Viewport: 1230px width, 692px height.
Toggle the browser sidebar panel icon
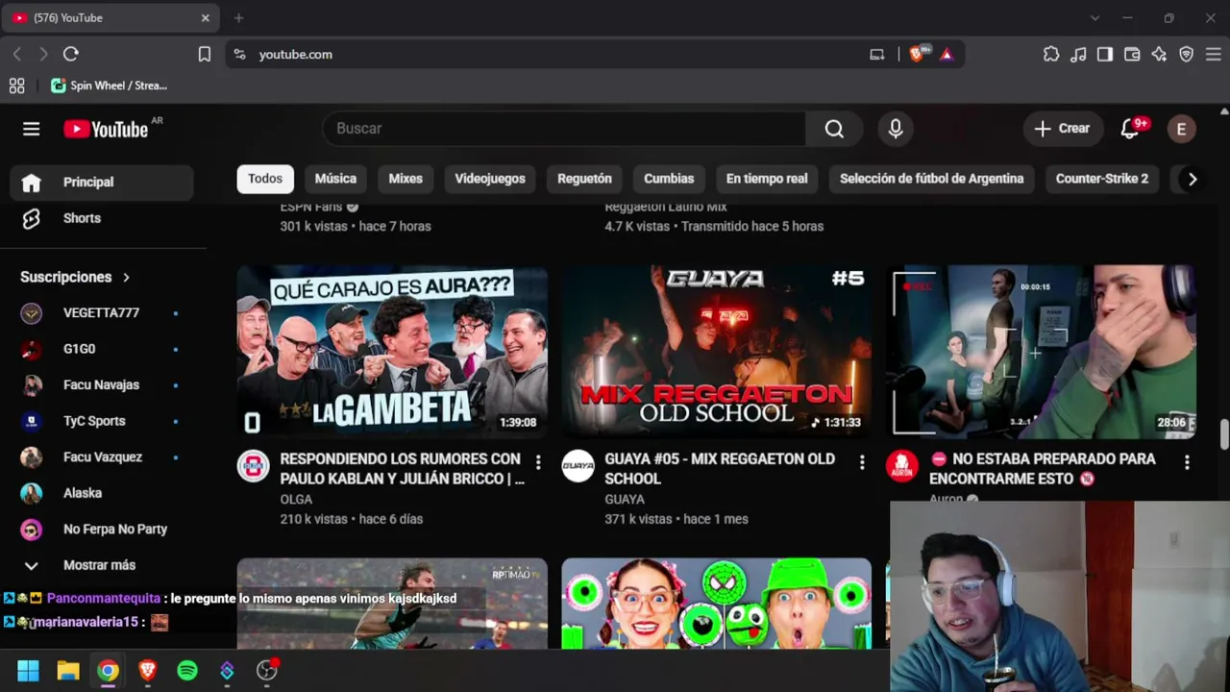point(1105,55)
